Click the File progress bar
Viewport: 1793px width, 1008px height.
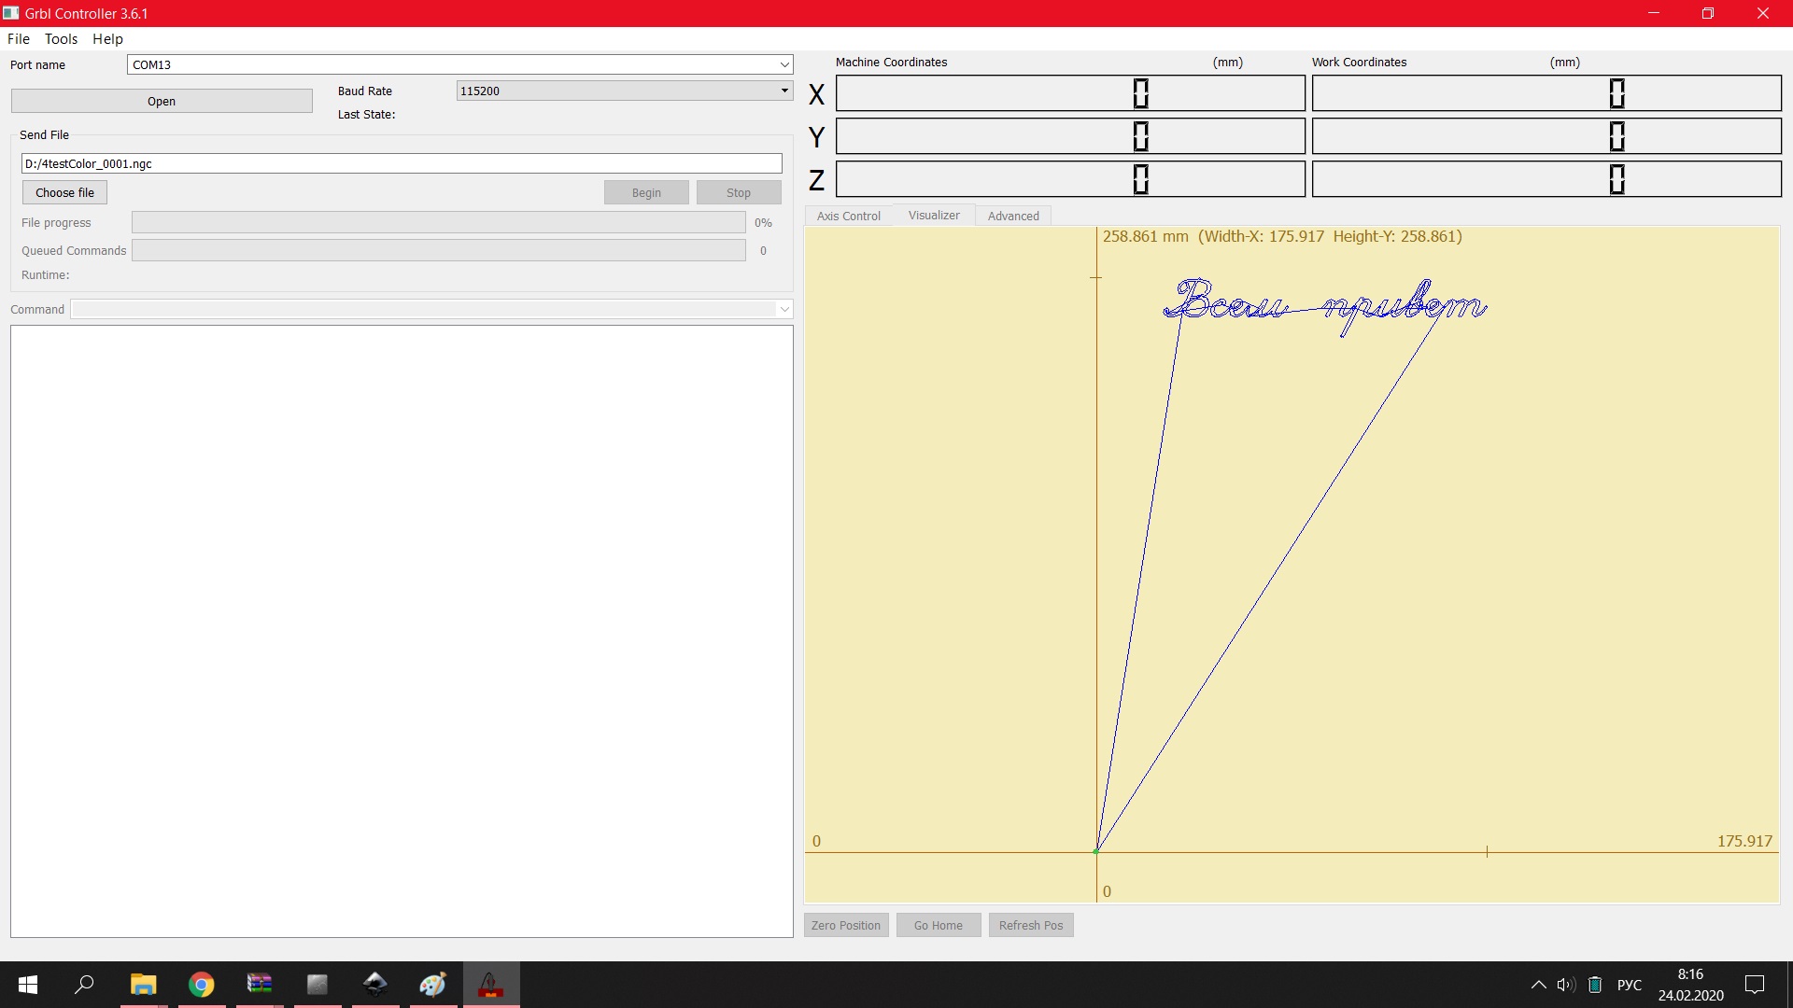[438, 222]
